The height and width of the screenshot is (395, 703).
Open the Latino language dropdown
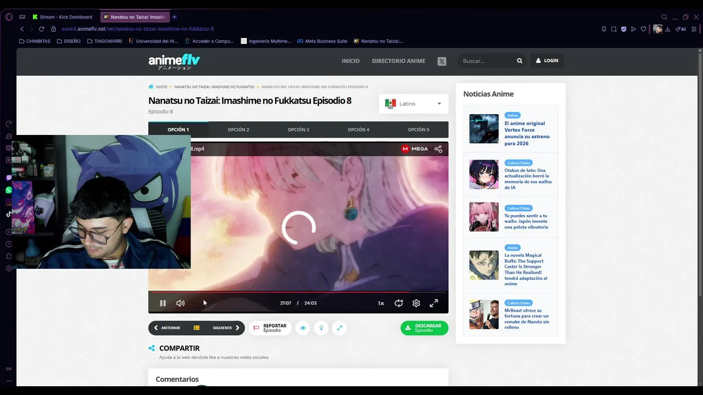tap(414, 104)
